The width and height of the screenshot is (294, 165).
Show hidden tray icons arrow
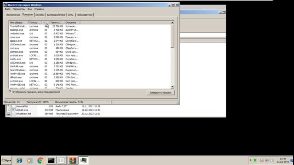click(251, 160)
